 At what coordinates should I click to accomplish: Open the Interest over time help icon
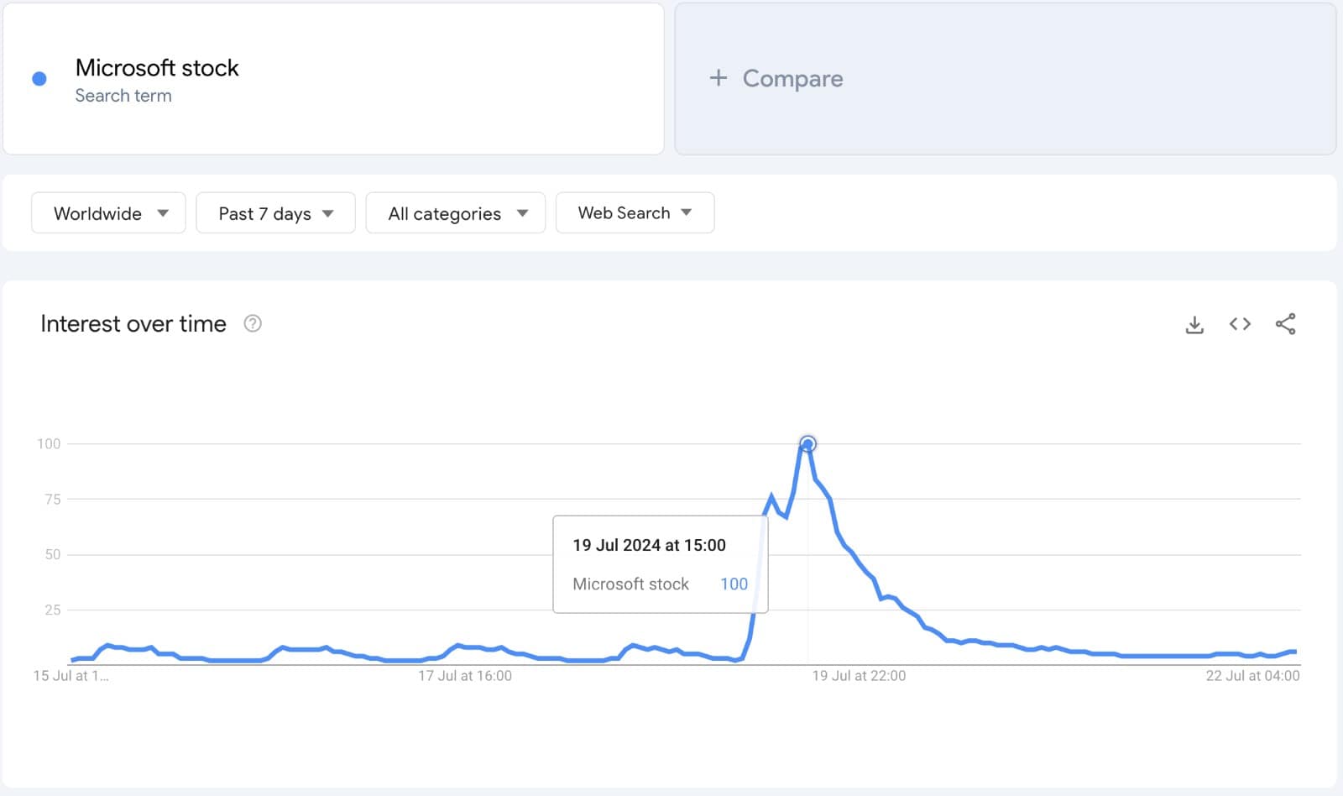tap(253, 323)
